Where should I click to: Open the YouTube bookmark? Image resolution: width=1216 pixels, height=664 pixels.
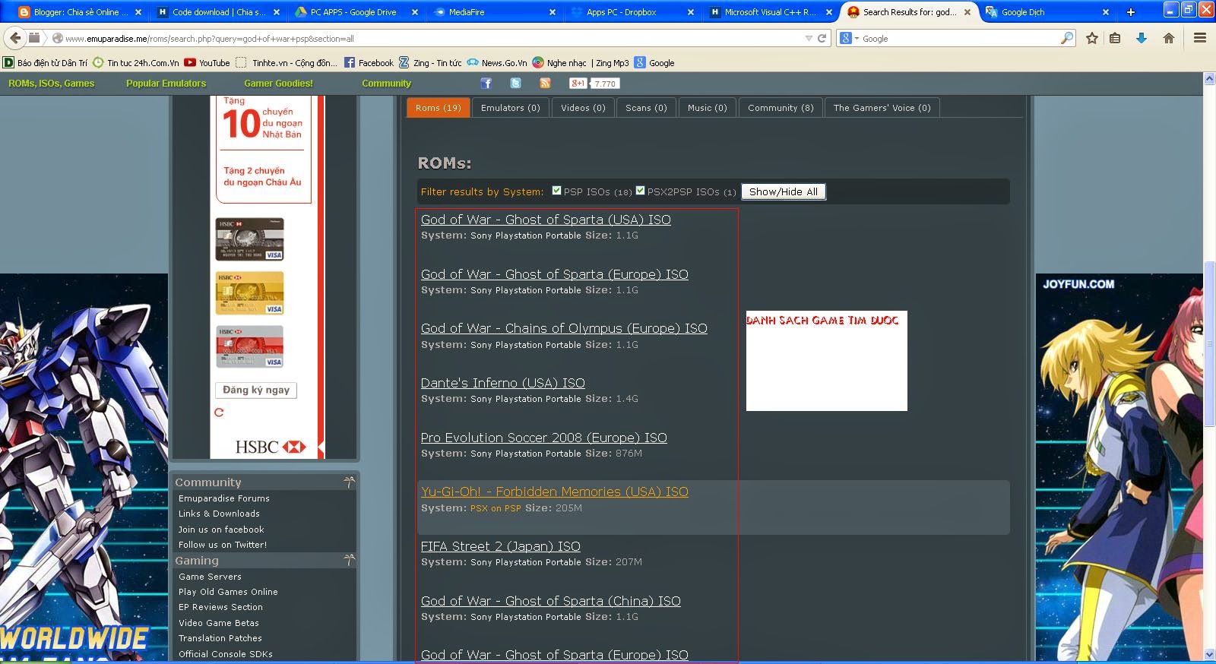pos(207,63)
